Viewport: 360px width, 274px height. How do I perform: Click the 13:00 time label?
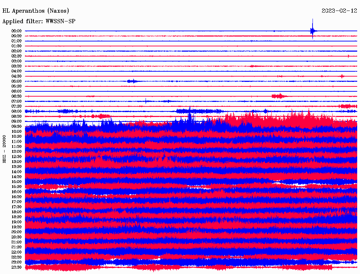17,162
